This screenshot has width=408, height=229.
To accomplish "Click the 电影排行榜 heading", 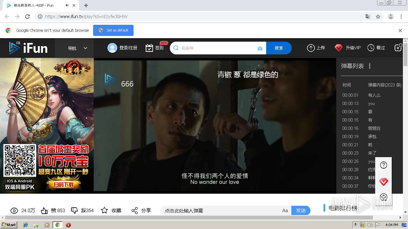I will coord(343,208).
